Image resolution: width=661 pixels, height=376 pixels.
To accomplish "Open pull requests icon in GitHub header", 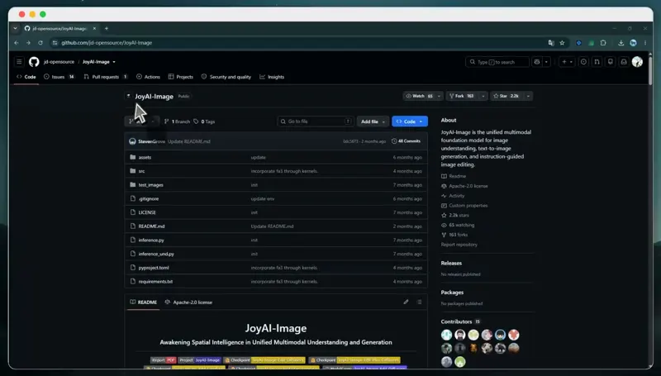I will pyautogui.click(x=597, y=62).
